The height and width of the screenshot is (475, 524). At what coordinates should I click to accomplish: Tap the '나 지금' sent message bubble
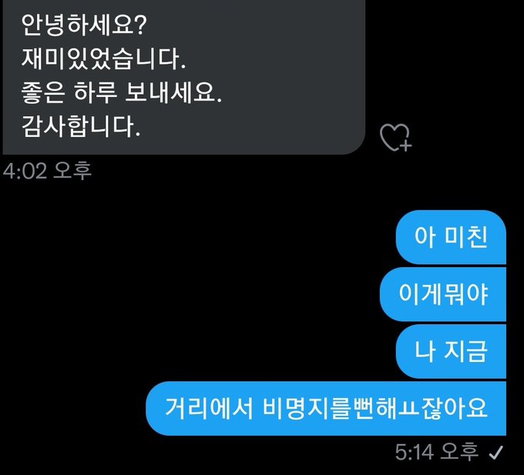click(x=451, y=351)
